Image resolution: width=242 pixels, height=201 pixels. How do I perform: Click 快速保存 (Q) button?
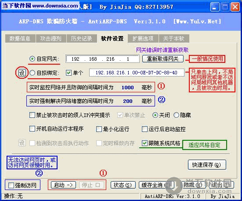pyautogui.click(x=207, y=165)
